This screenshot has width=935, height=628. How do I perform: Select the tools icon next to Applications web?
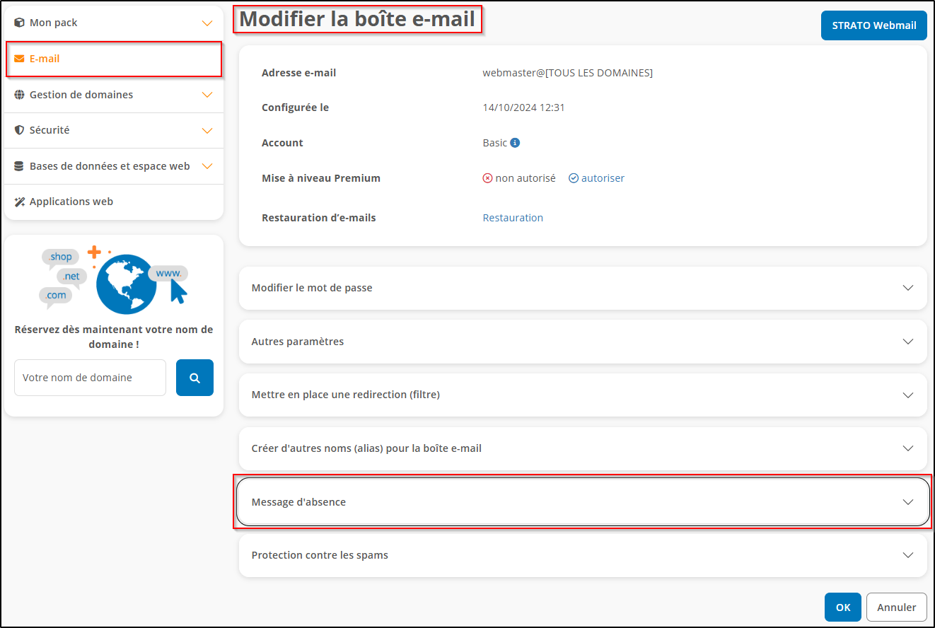tap(19, 201)
